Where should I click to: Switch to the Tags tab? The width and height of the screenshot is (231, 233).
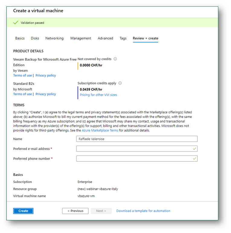point(123,38)
